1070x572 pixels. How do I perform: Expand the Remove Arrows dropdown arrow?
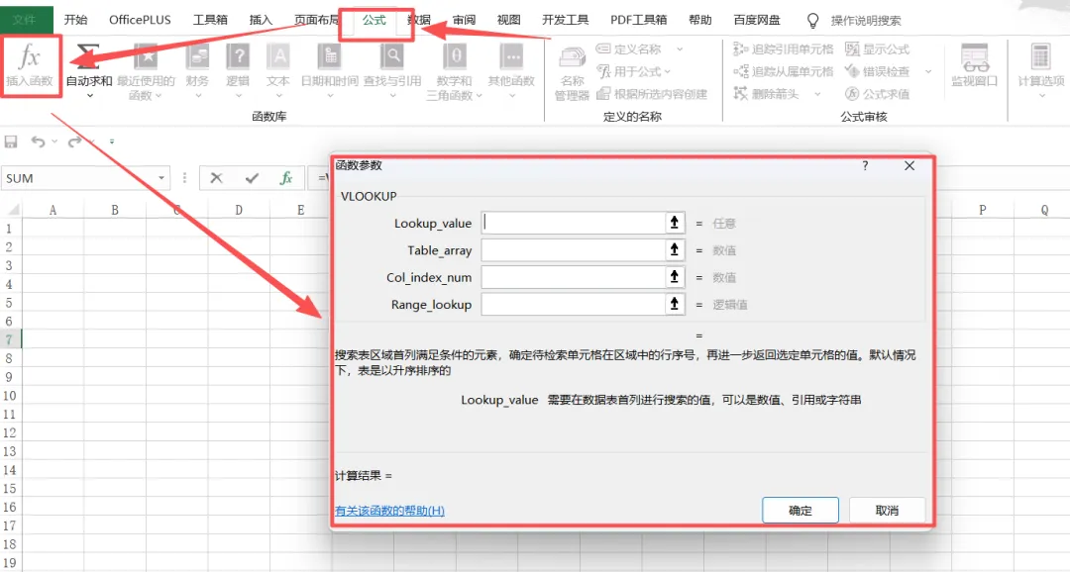pos(817,94)
